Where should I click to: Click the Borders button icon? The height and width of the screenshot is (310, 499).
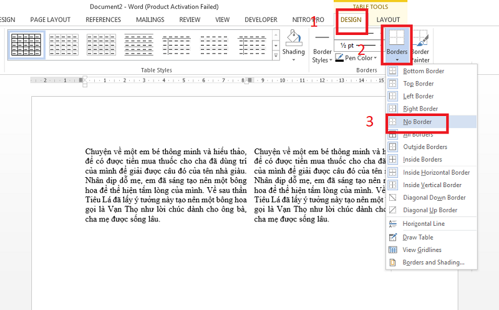pyautogui.click(x=397, y=37)
